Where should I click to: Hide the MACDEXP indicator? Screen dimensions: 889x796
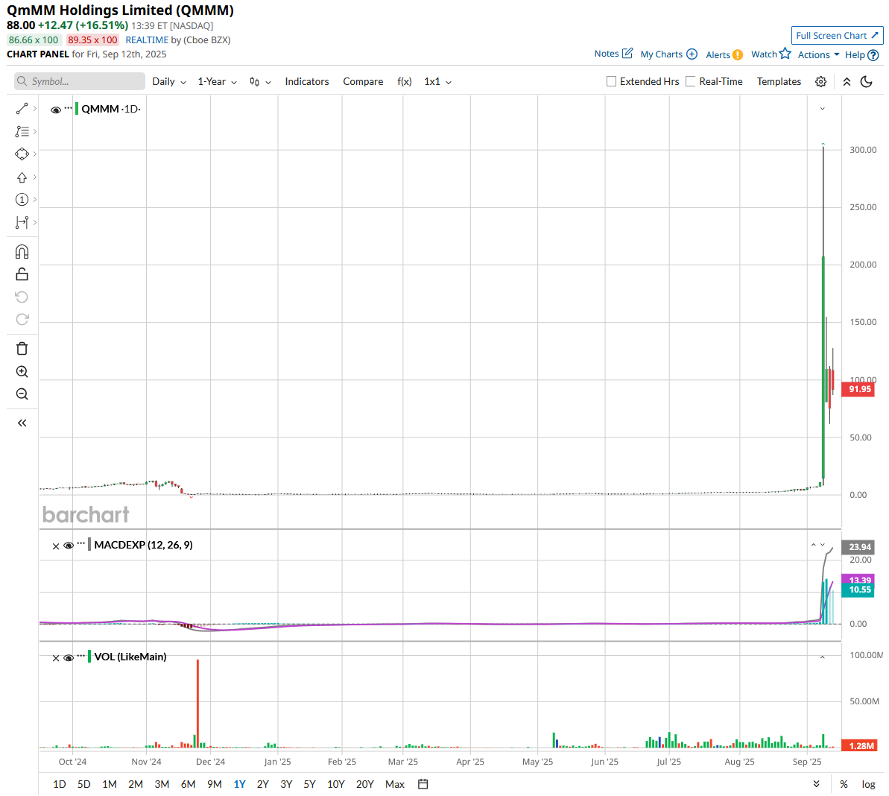coord(69,546)
